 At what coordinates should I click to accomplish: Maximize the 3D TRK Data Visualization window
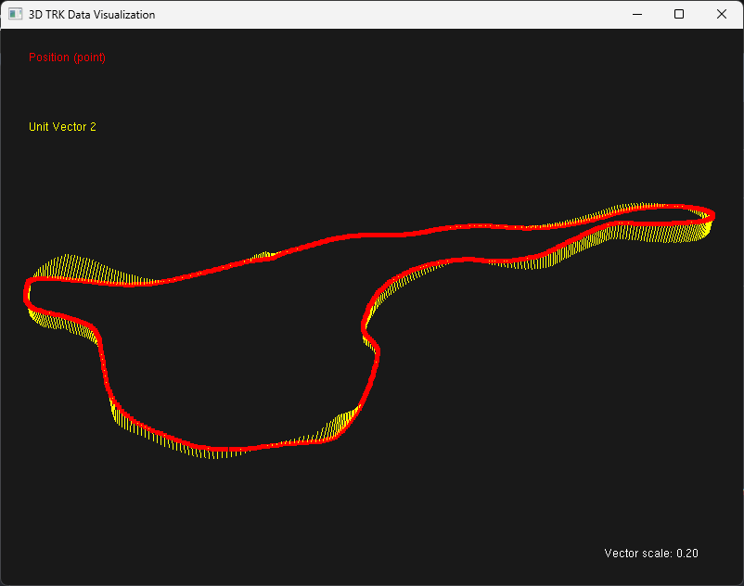[x=679, y=14]
